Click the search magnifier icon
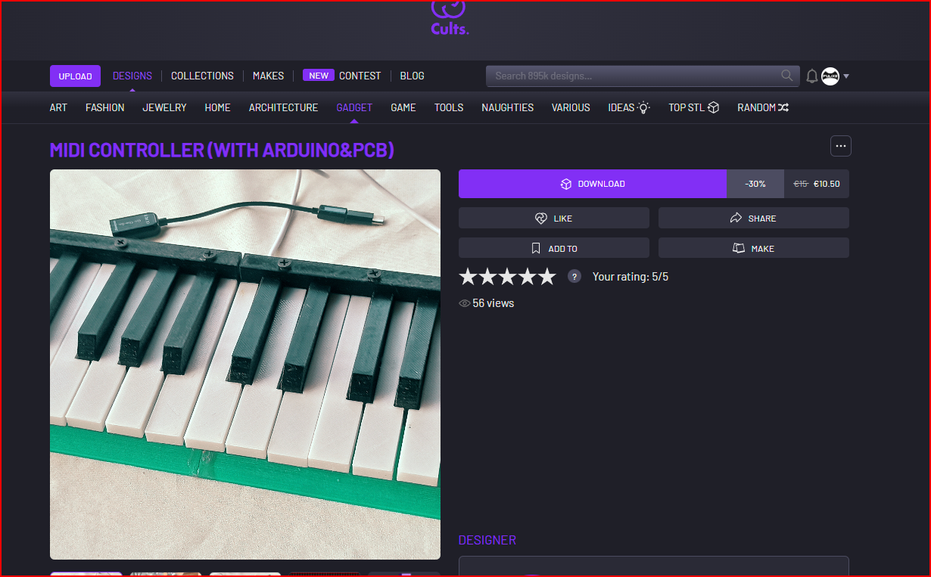Viewport: 931px width, 577px height. click(786, 76)
